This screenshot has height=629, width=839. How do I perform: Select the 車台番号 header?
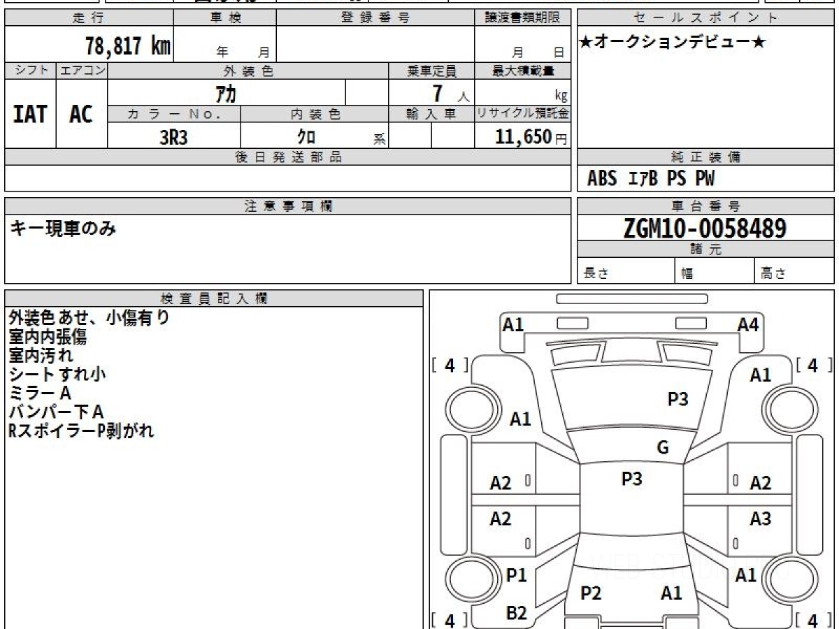coord(705,206)
